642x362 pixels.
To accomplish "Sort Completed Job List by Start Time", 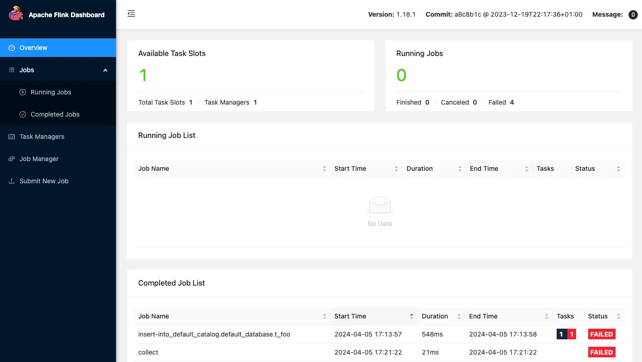I will pyautogui.click(x=411, y=317).
